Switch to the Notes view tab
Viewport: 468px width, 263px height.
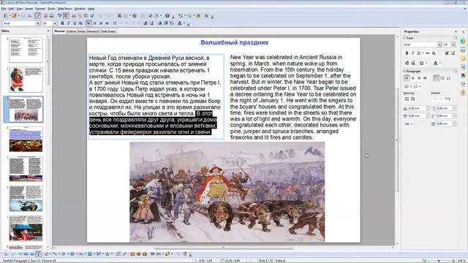click(82, 31)
